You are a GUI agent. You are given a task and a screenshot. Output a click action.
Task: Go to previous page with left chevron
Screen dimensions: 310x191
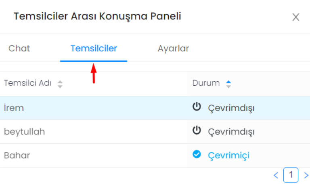coord(276,175)
